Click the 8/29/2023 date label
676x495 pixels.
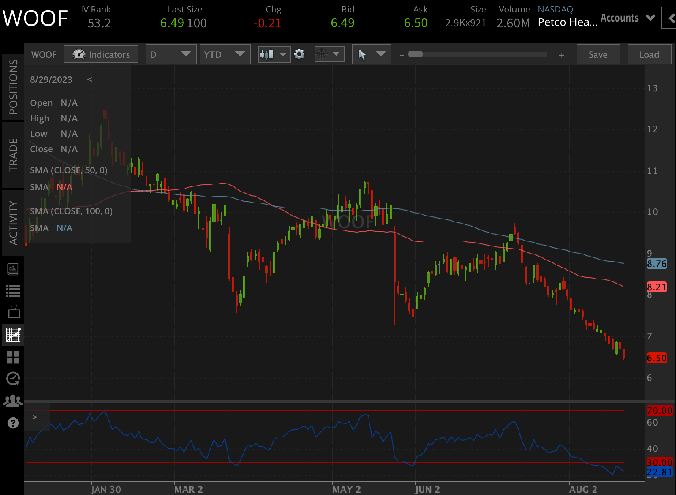point(51,80)
